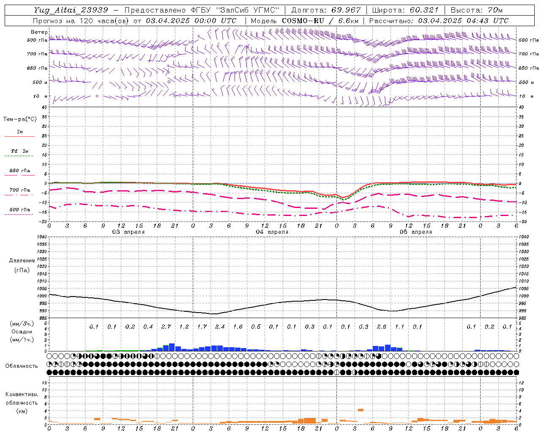Select the latitude text Широта: 60.321
The image size is (541, 432).
[405, 10]
